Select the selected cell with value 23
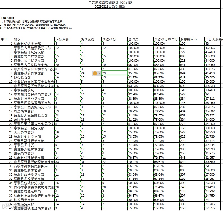 pyautogui.click(x=114, y=73)
